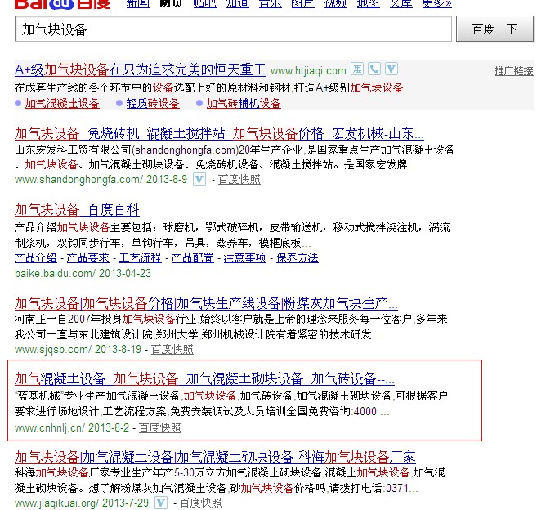Open the 加气块设备_百度百科 result
Image resolution: width=546 pixels, height=510 pixels.
(77, 209)
